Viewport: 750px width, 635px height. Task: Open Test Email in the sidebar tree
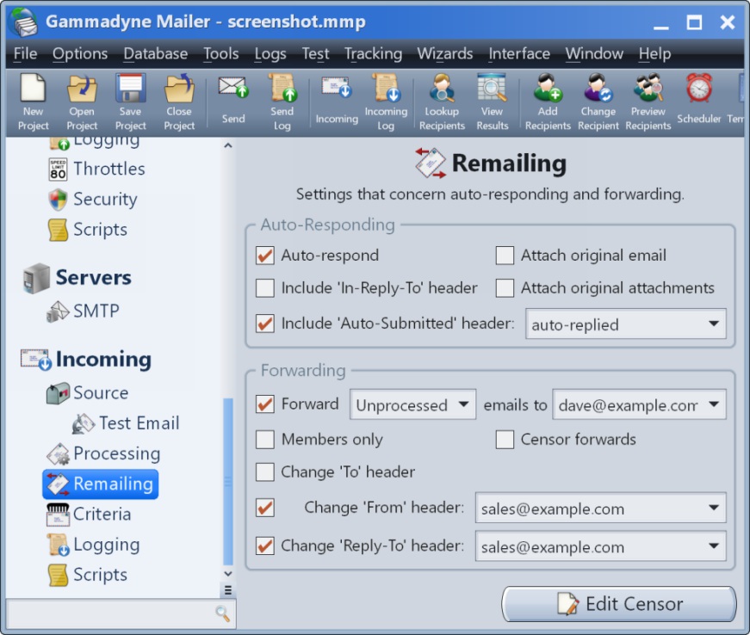tap(126, 423)
